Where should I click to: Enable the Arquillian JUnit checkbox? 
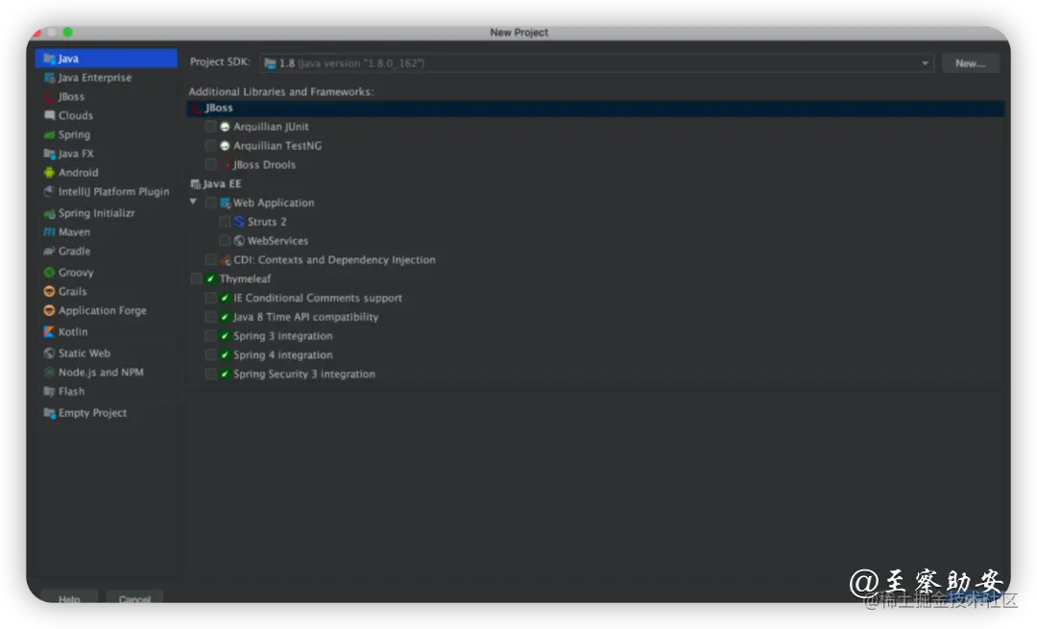(x=210, y=127)
